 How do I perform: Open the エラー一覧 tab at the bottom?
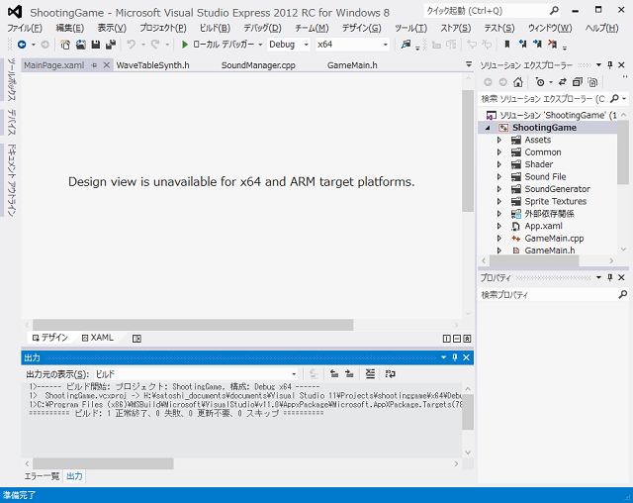pyautogui.click(x=42, y=476)
